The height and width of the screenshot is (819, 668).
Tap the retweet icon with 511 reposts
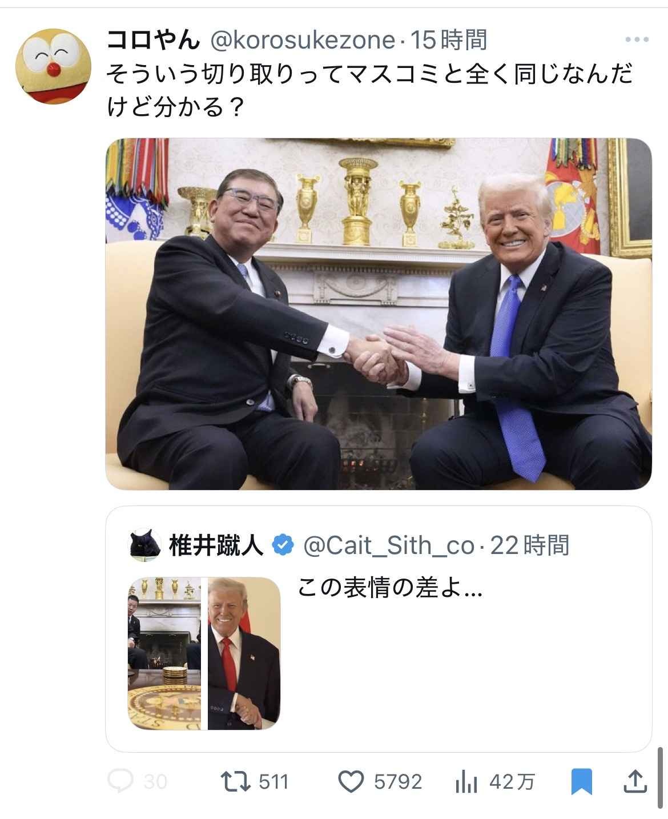click(236, 781)
